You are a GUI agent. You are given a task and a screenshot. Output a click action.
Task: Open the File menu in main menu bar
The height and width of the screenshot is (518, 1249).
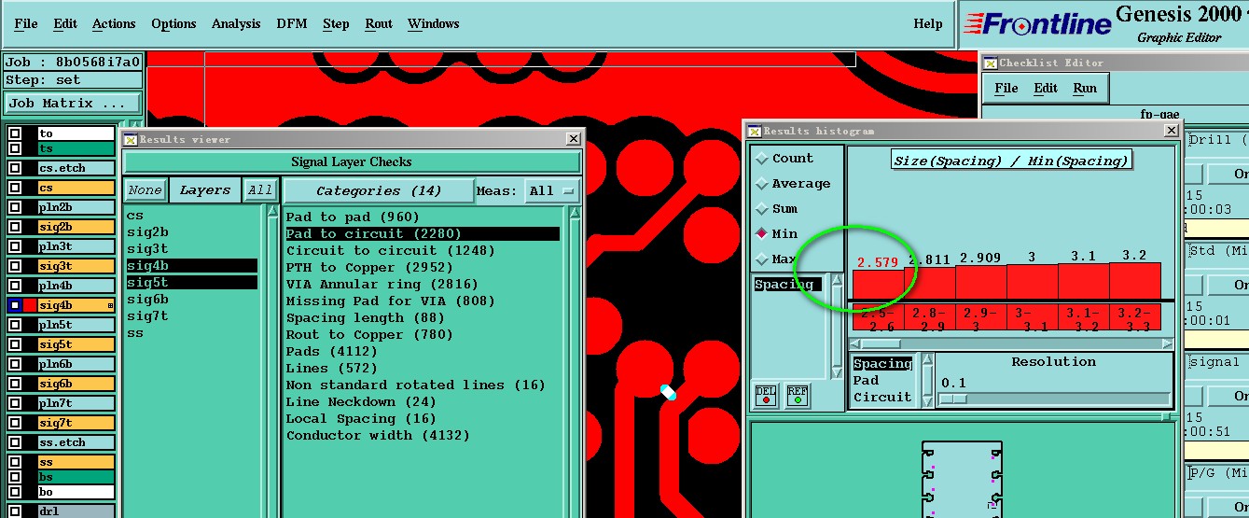pyautogui.click(x=26, y=23)
